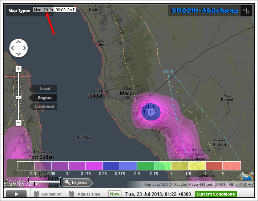Open the Arabic terms of use link
This screenshot has height=201, width=258.
coord(245,185)
